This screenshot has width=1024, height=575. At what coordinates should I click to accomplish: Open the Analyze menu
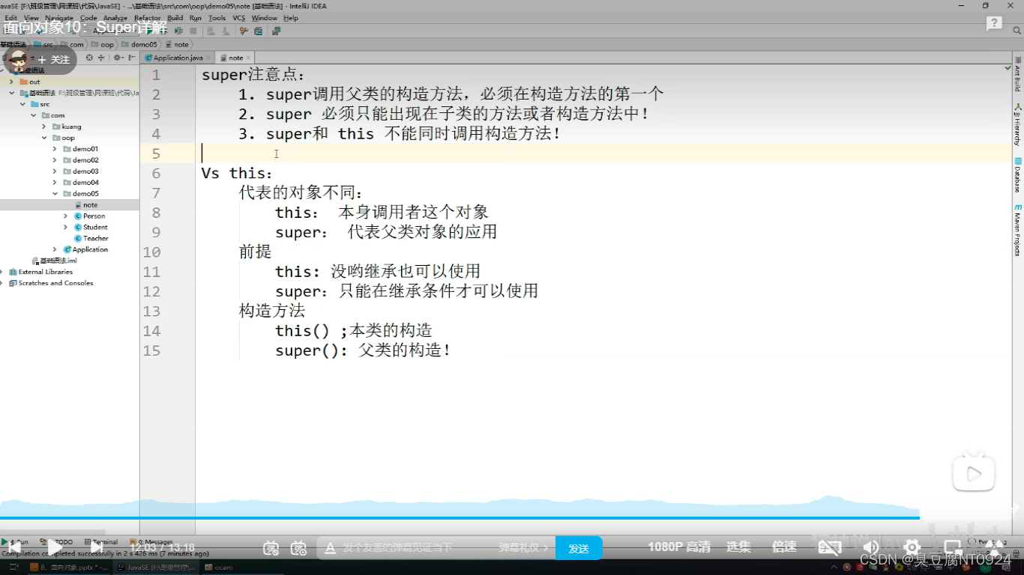pos(115,18)
